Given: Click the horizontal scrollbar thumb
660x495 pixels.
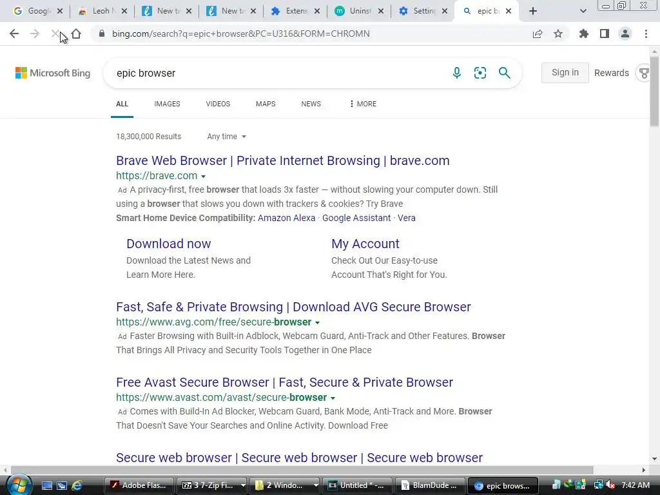Looking at the screenshot, I should (302, 470).
